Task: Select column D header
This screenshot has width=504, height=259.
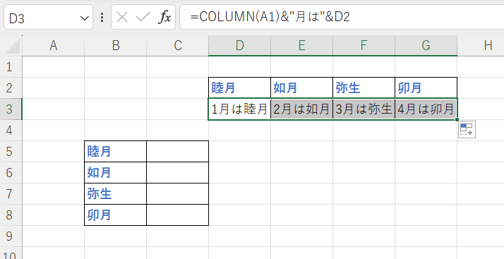Action: pyautogui.click(x=239, y=46)
